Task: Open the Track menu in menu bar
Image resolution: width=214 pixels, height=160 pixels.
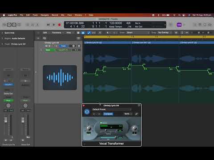Action: tap(35, 15)
